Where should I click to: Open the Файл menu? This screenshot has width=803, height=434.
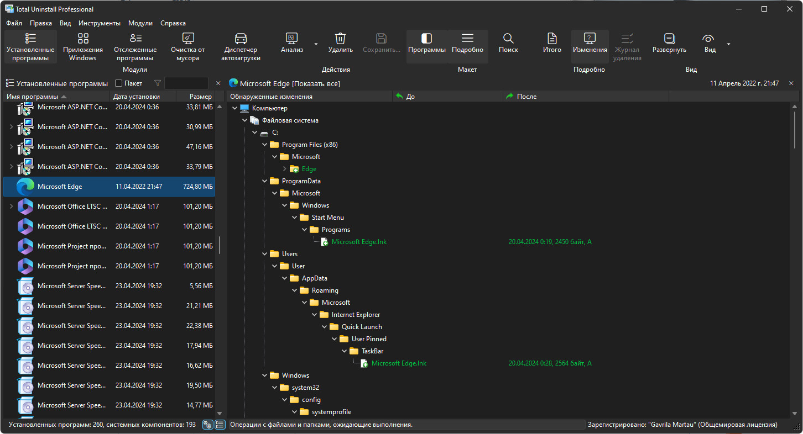coord(14,23)
